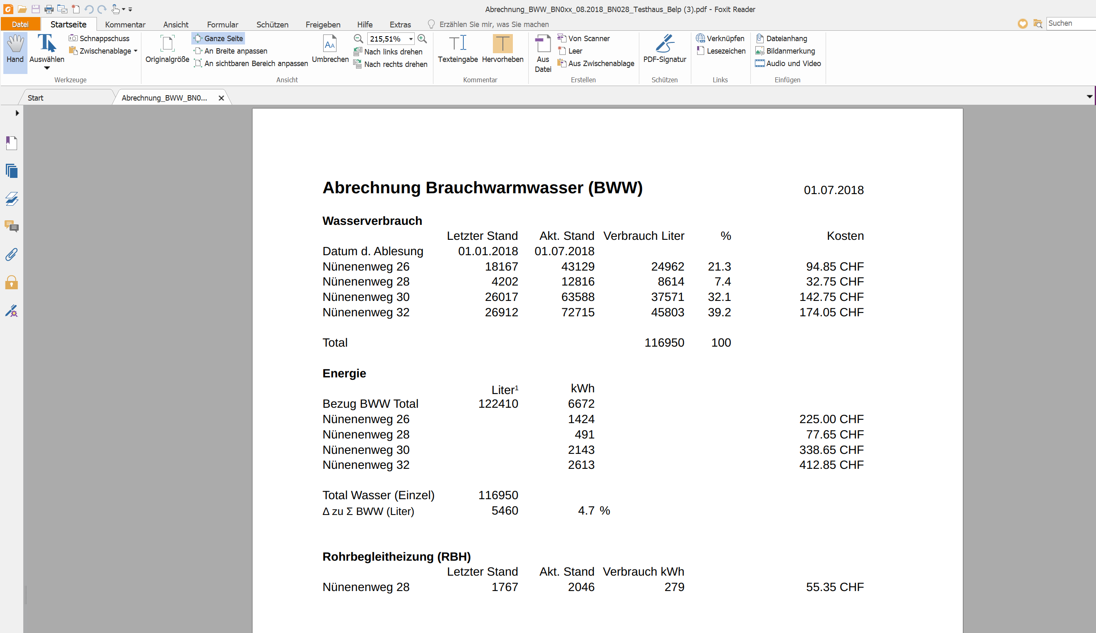Click the Redo arrow icon
This screenshot has width=1096, height=633.
pyautogui.click(x=102, y=9)
